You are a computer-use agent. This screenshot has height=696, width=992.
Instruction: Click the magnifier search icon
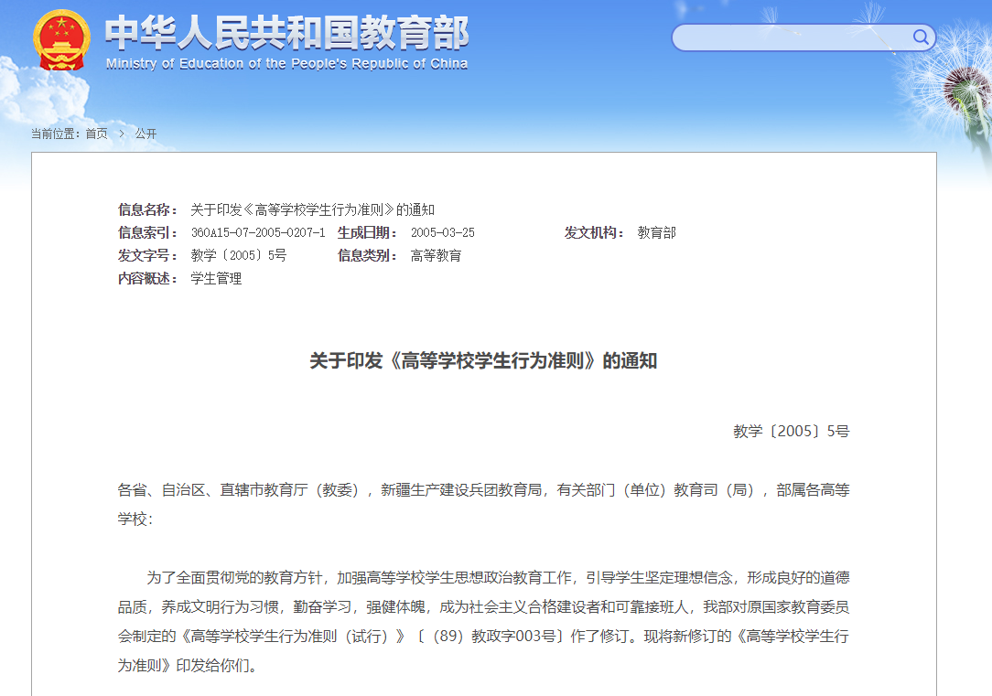921,37
